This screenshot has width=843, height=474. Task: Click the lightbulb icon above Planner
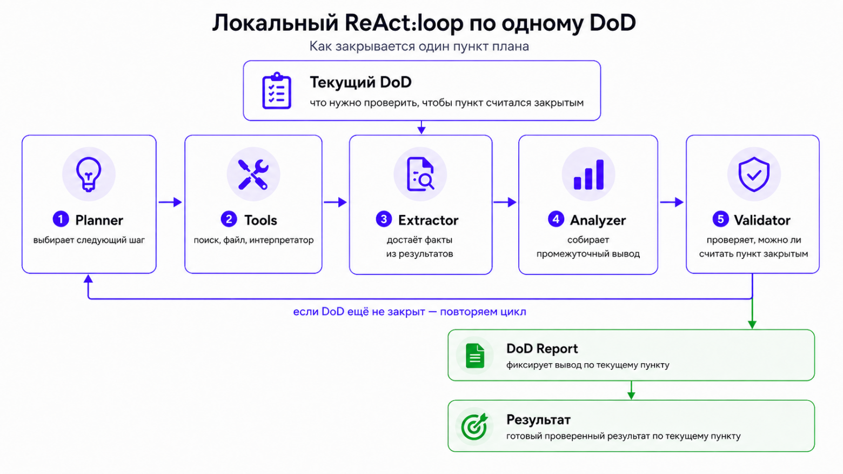[x=89, y=174]
